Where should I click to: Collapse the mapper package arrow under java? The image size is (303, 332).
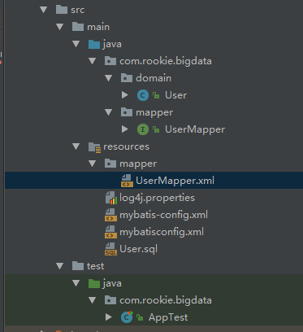109,112
